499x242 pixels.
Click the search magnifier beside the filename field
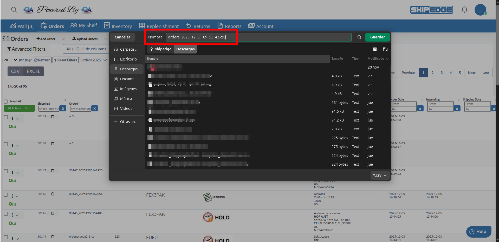coord(359,37)
